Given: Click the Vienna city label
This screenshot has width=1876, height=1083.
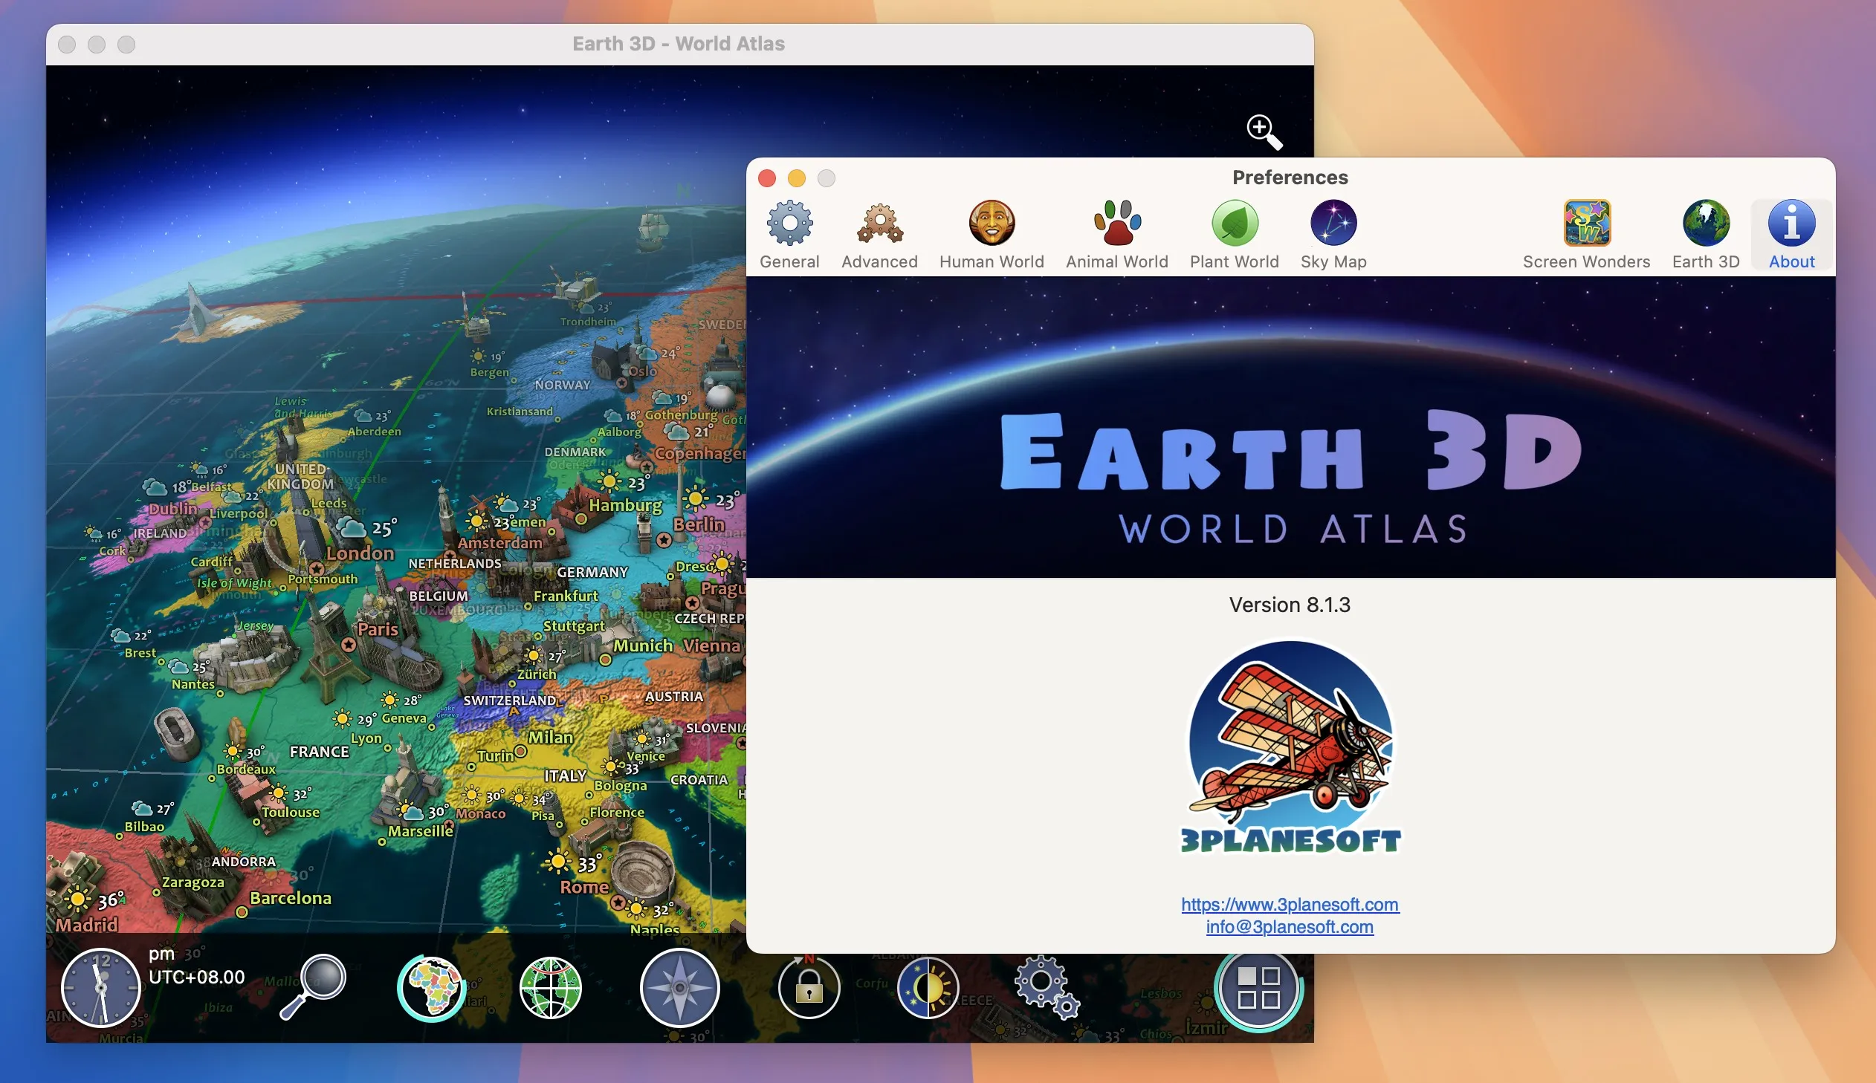Looking at the screenshot, I should (712, 645).
